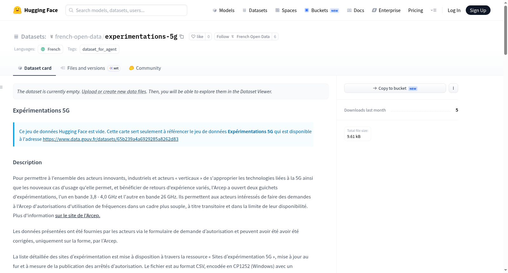Open Upload or create new data files link
Screen dimensions: 508x273
[114, 92]
